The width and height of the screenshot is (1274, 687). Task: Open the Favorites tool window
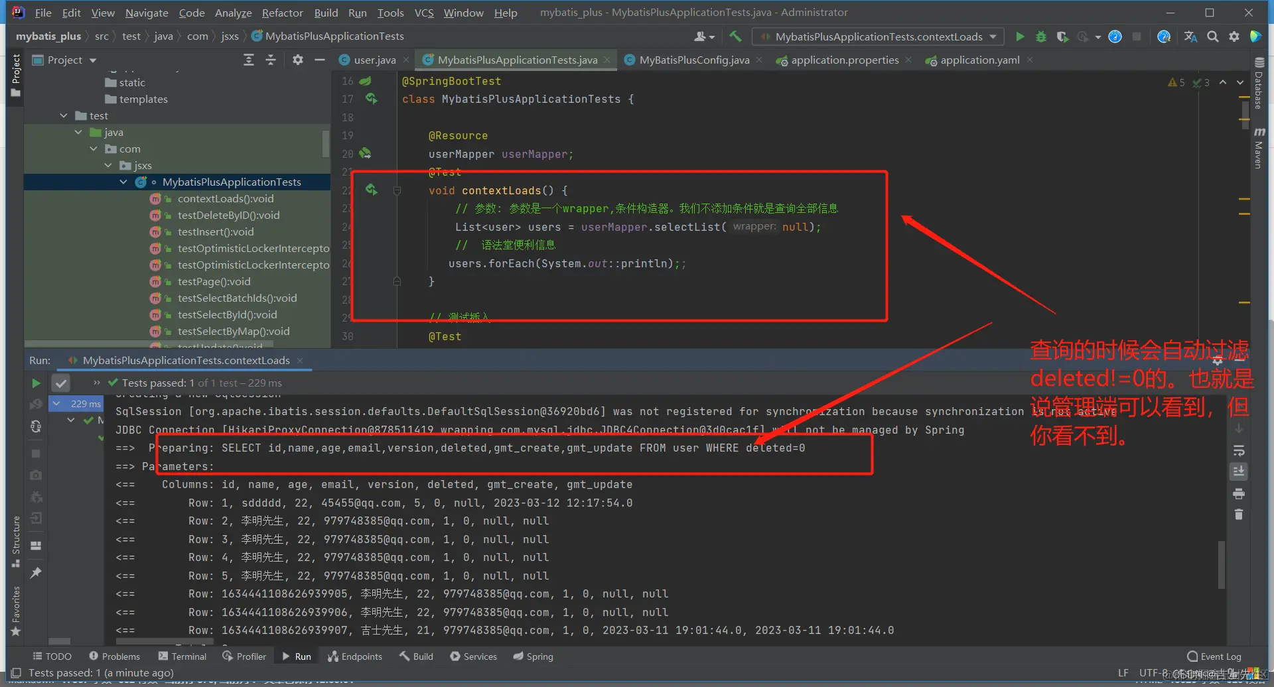tap(16, 611)
